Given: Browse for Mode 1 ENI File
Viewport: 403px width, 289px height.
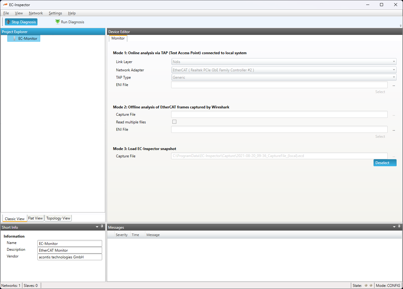Looking at the screenshot, I should coord(393,85).
